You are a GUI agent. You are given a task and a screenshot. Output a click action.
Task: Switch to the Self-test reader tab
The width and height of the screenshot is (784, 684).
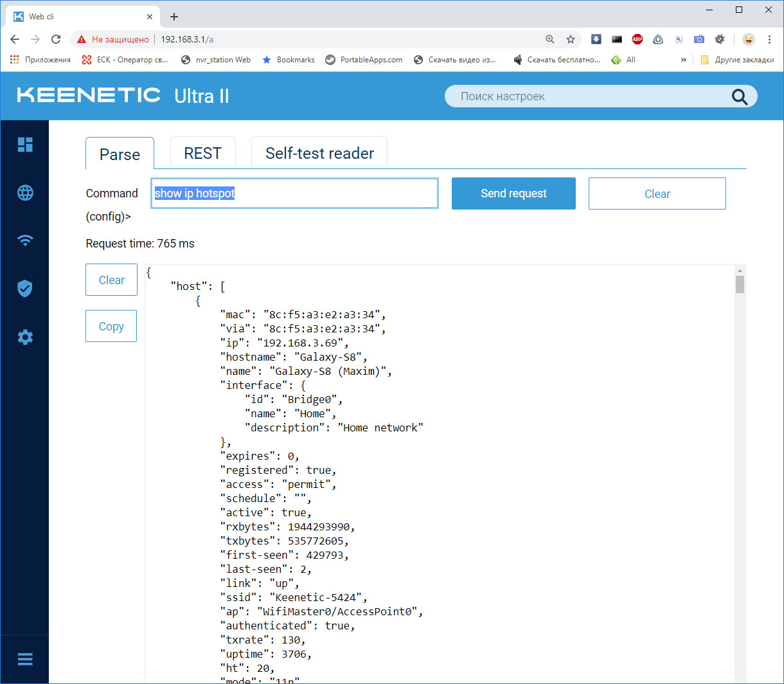[319, 154]
